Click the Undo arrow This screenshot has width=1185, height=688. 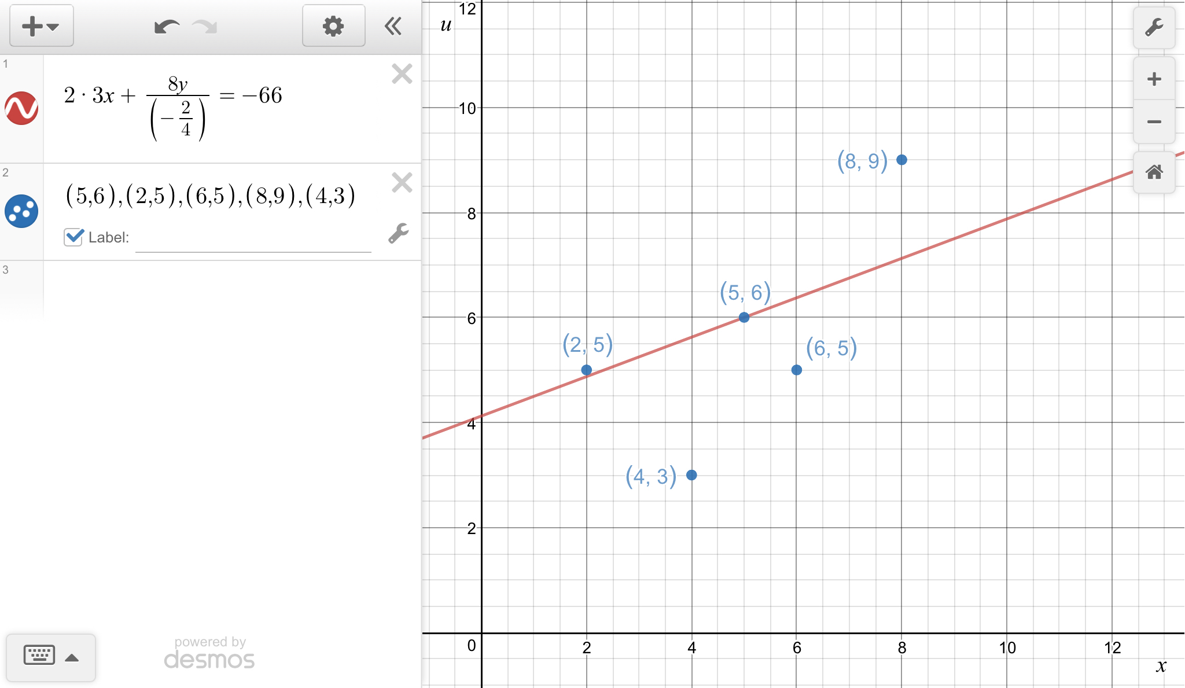point(167,27)
